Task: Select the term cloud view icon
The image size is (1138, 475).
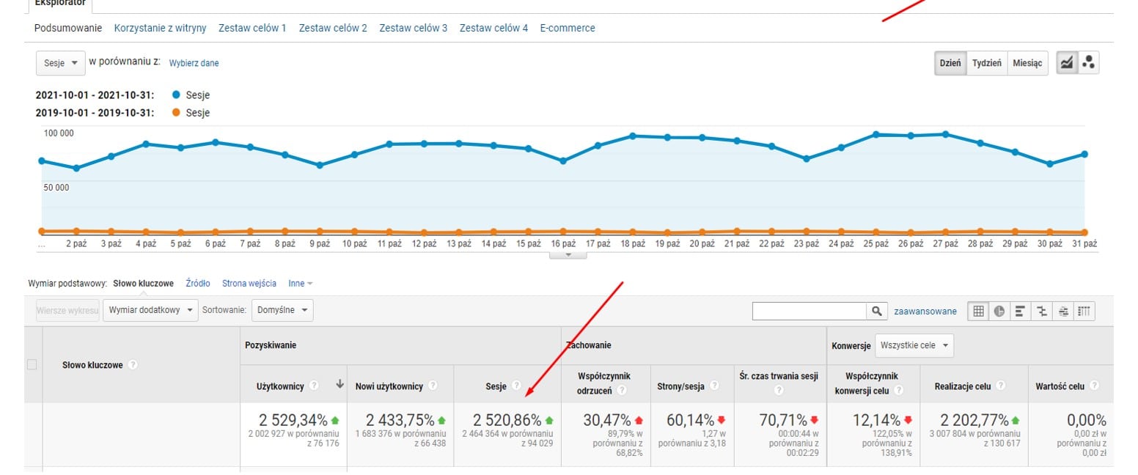Action: (x=1063, y=311)
